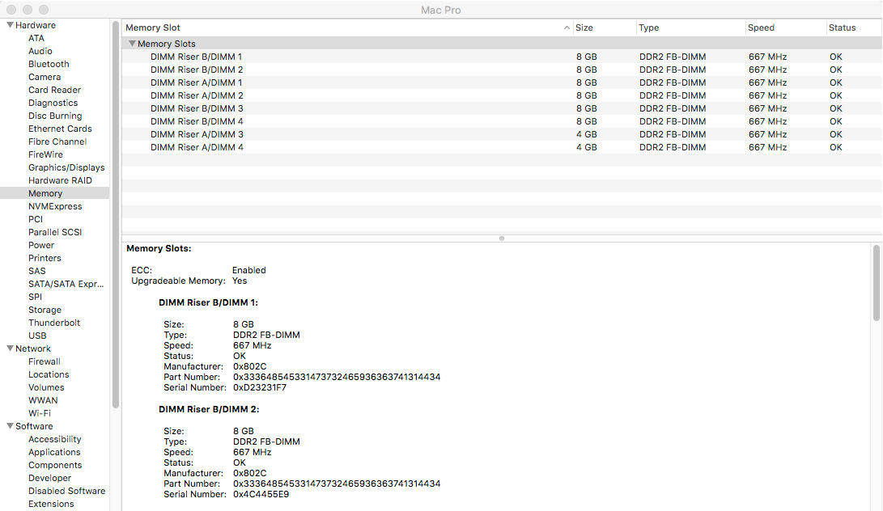This screenshot has height=511, width=883.
Task: Select the DIMM Riser A/DIMM 4 row
Action: (502, 147)
